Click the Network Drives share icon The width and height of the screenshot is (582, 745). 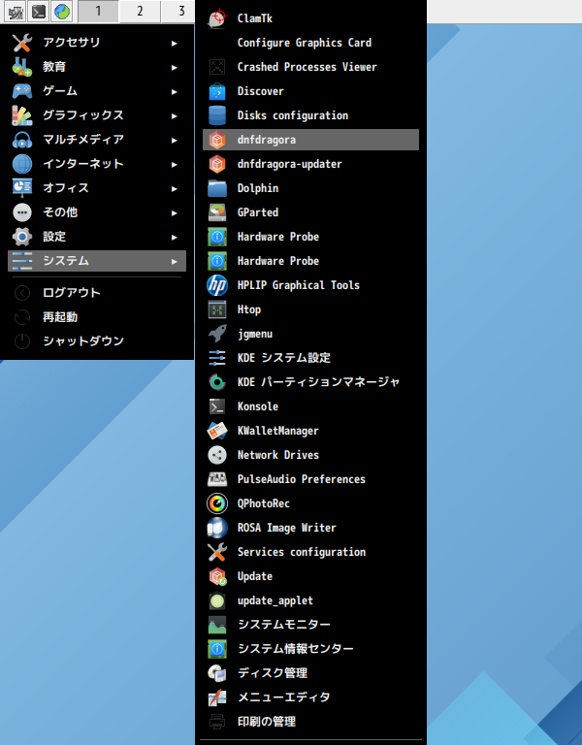tap(217, 455)
